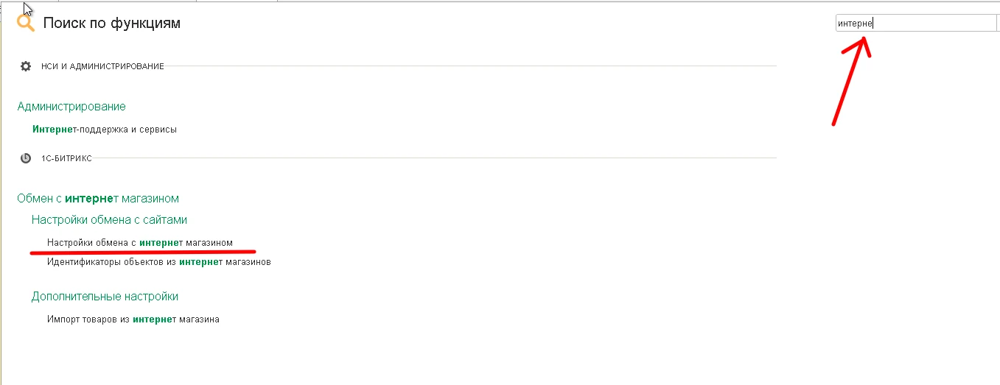1000x385 pixels.
Task: Click the divider line after 1С-Битрикс label
Action: point(434,158)
